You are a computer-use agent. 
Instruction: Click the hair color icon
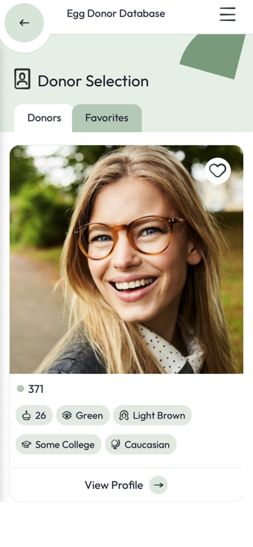[x=124, y=415]
